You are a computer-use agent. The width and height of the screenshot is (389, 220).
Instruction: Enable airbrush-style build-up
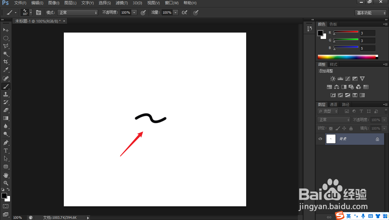point(184,12)
